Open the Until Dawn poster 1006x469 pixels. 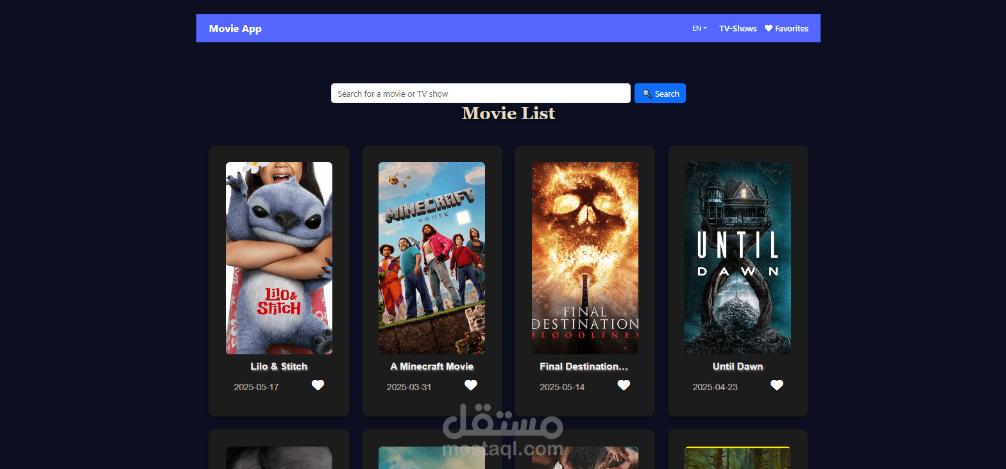pos(738,258)
